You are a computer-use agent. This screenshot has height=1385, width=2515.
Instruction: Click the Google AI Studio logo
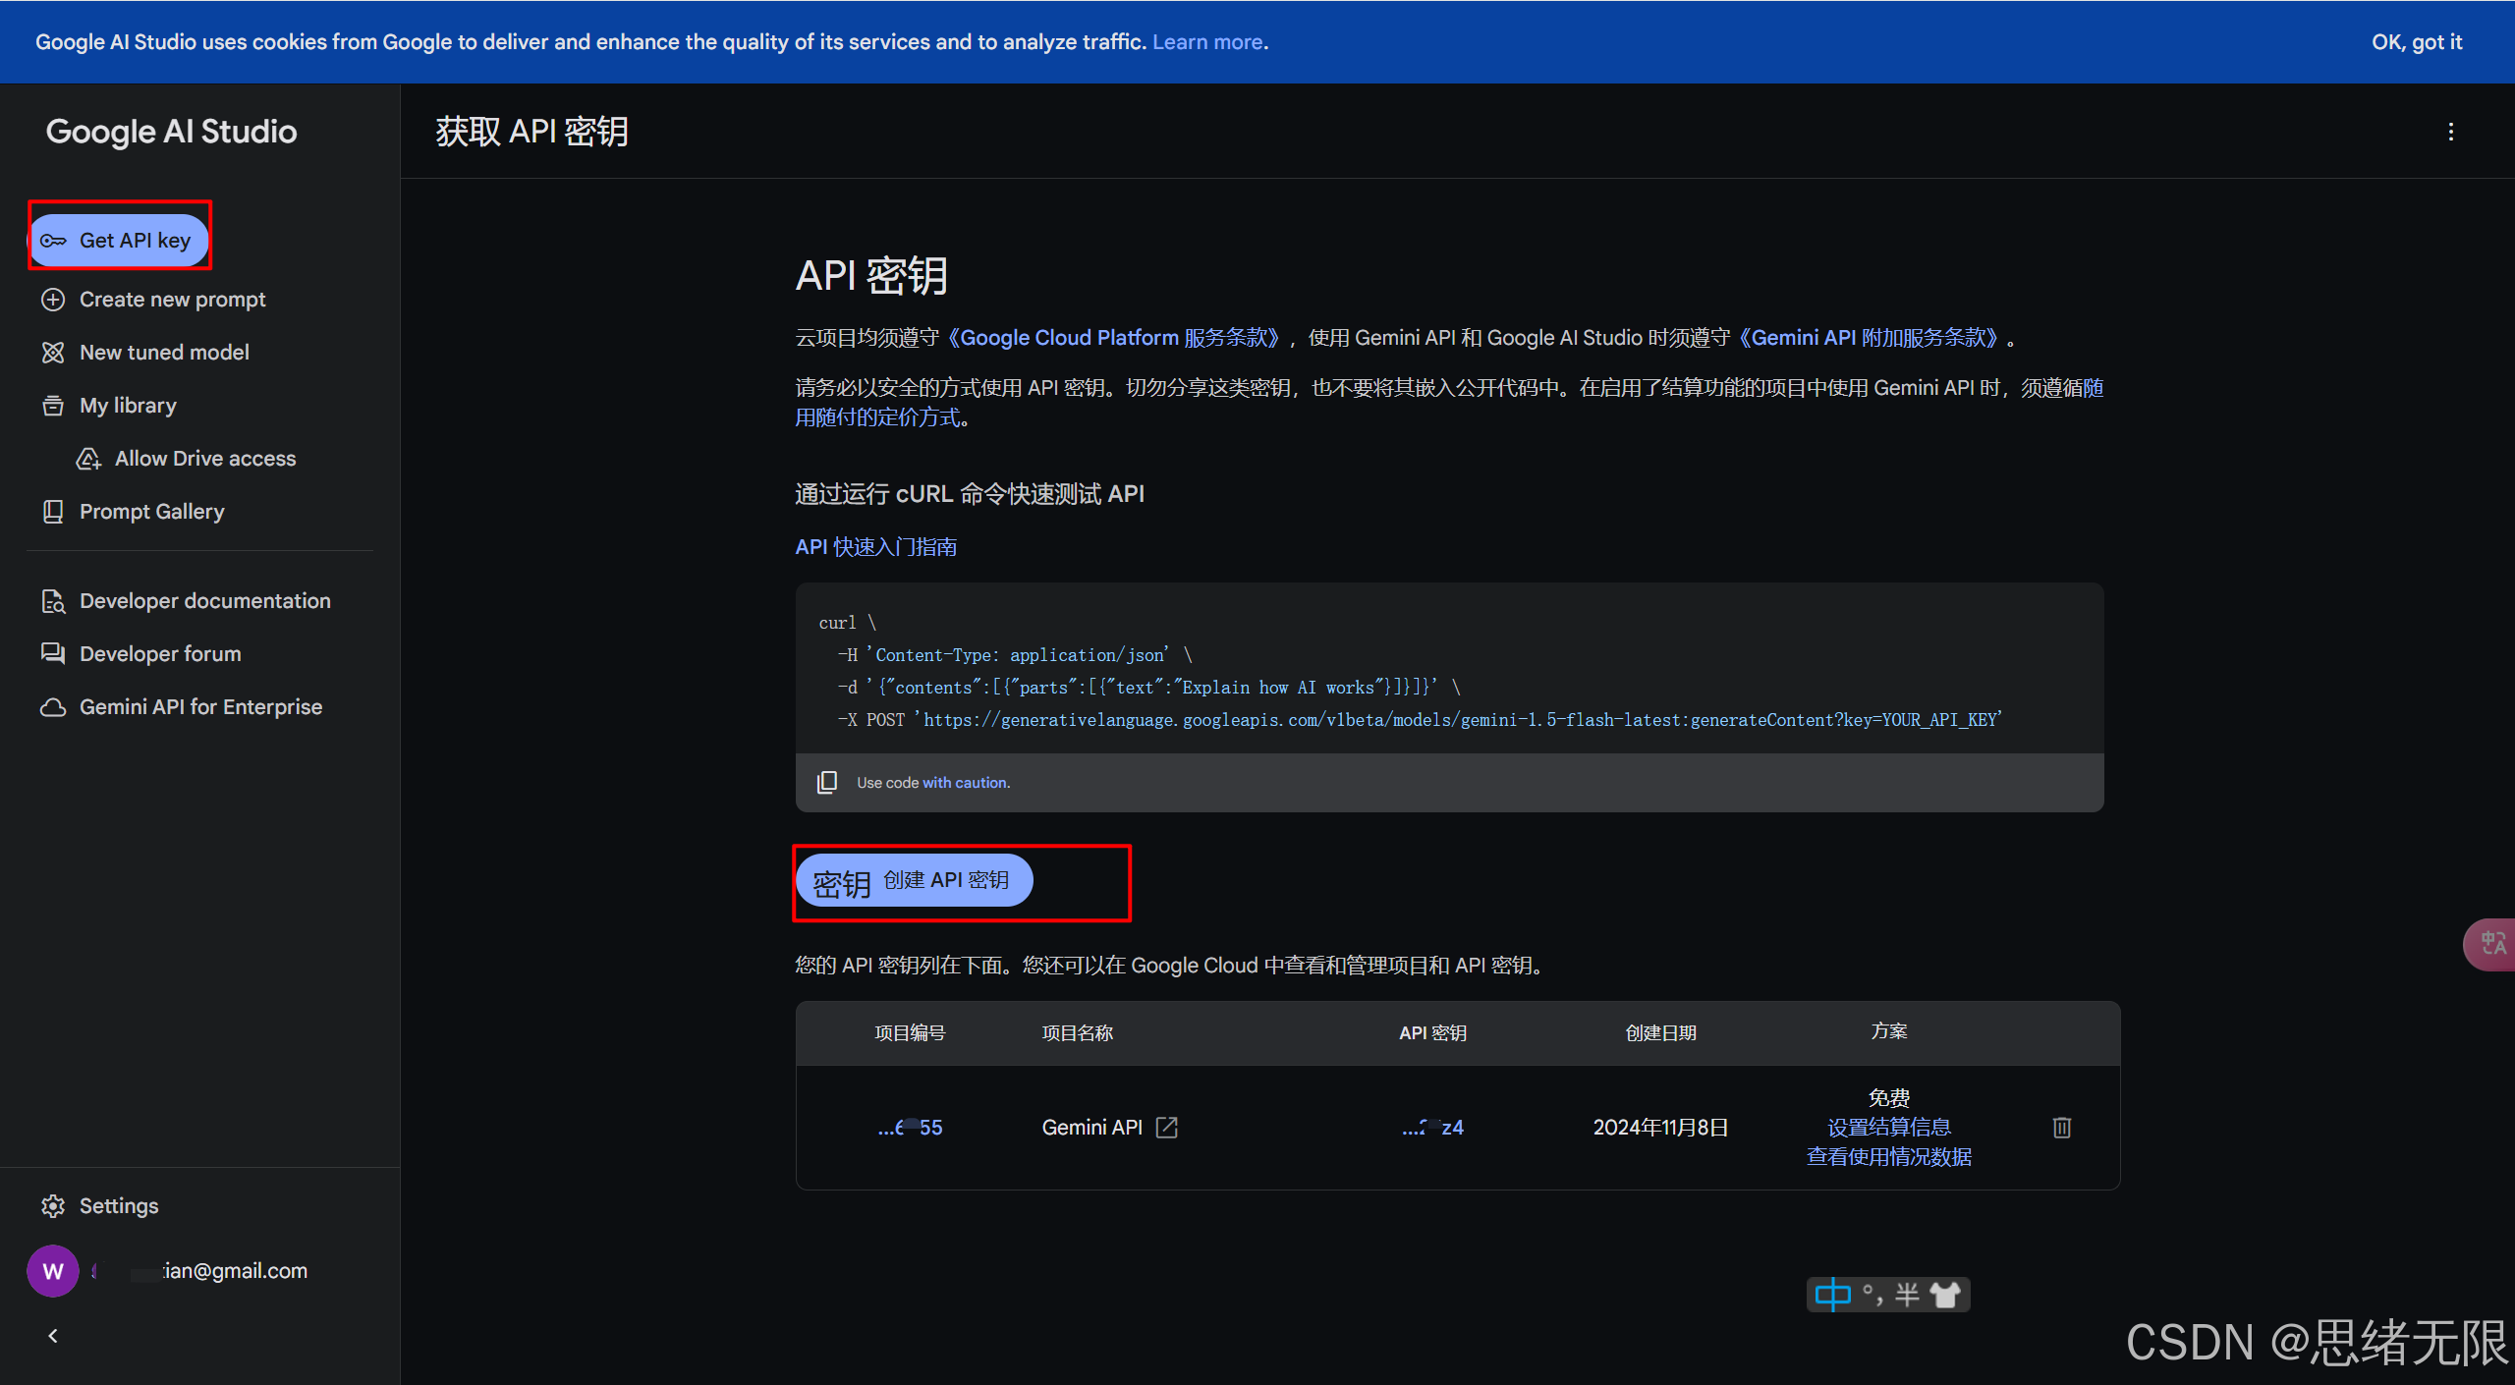(x=171, y=131)
